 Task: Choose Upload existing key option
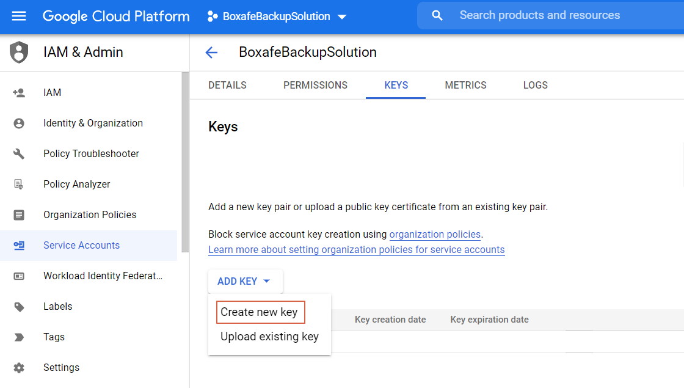tap(269, 337)
